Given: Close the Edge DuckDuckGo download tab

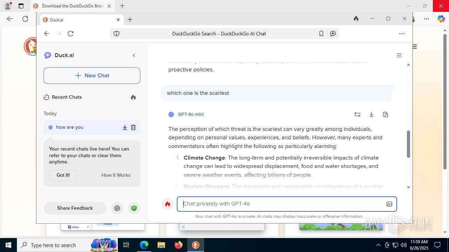Looking at the screenshot, I should (109, 6).
